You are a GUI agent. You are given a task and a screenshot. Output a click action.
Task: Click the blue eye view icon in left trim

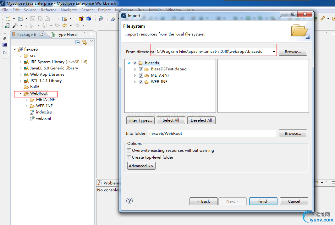pos(5,45)
